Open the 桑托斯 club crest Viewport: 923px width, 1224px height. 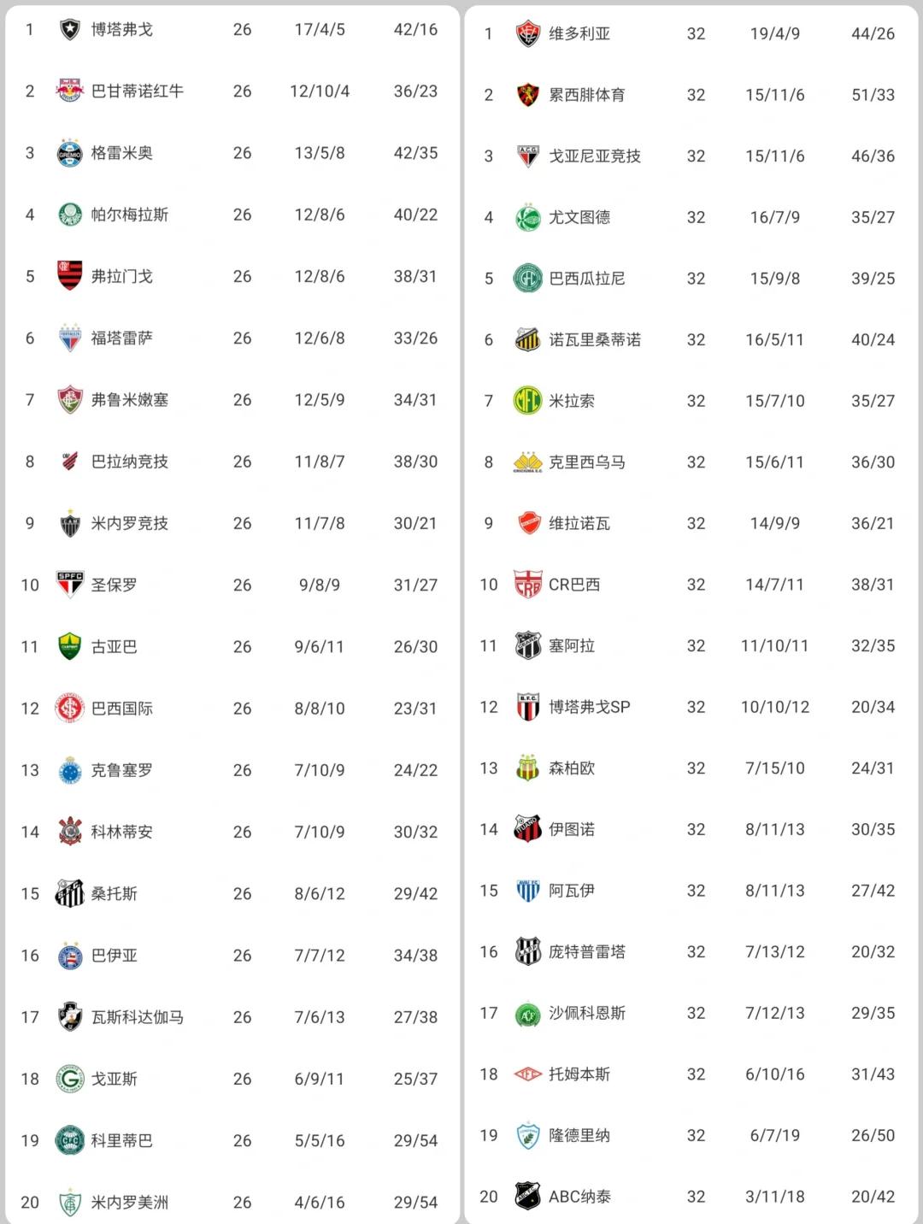(70, 893)
